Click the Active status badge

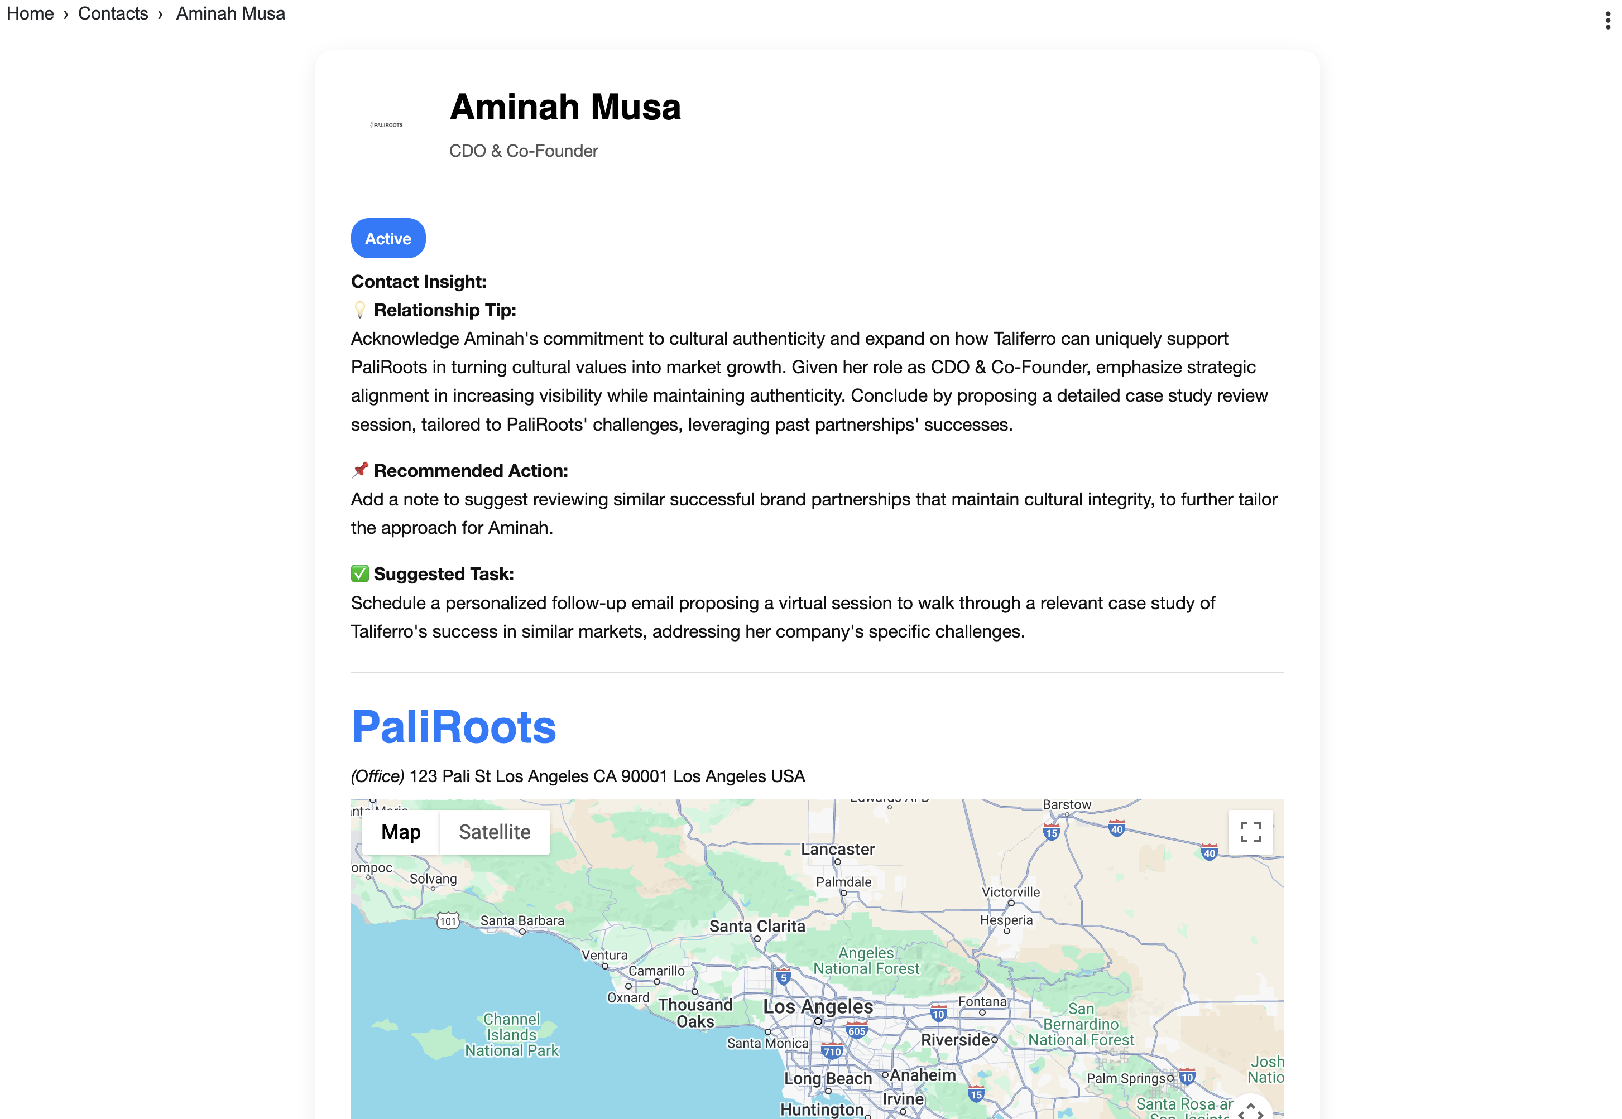point(388,238)
